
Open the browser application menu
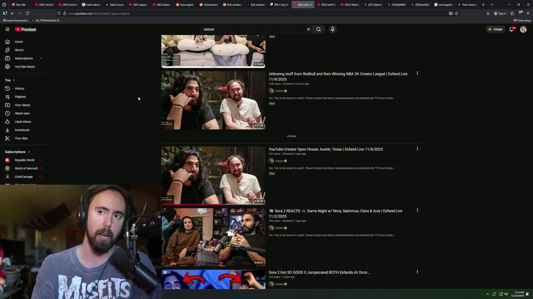click(x=528, y=13)
